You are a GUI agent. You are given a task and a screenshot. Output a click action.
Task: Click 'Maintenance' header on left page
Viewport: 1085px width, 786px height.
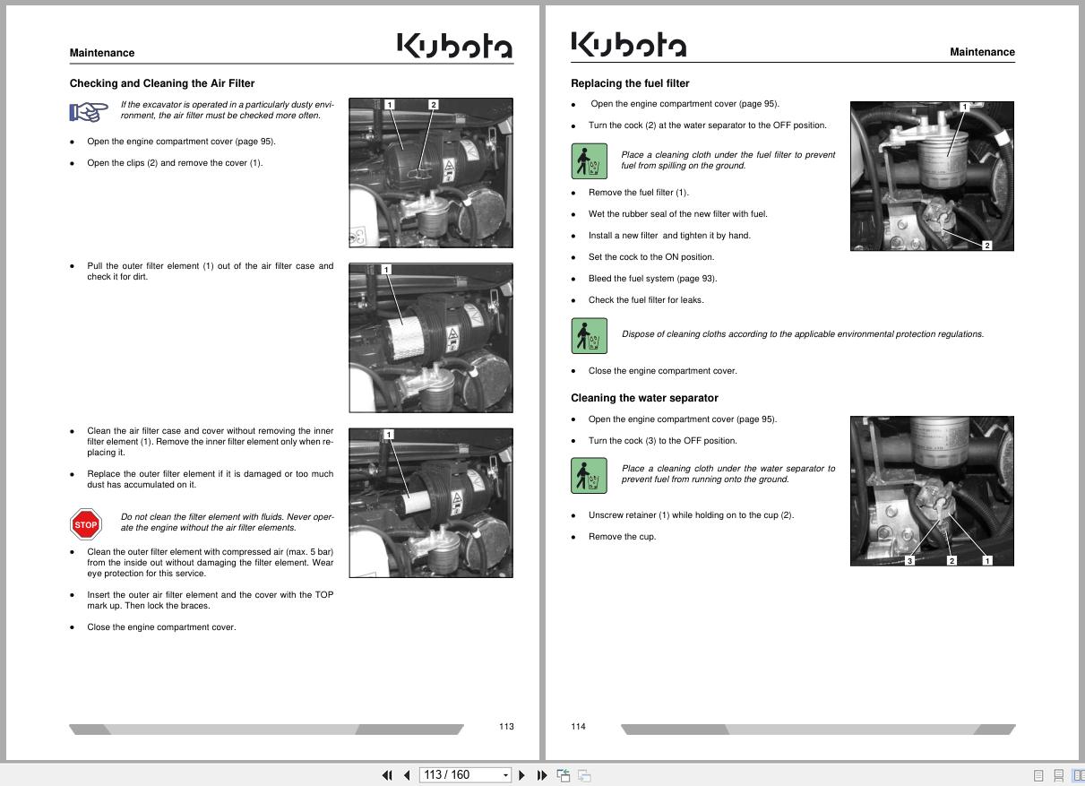[x=102, y=53]
